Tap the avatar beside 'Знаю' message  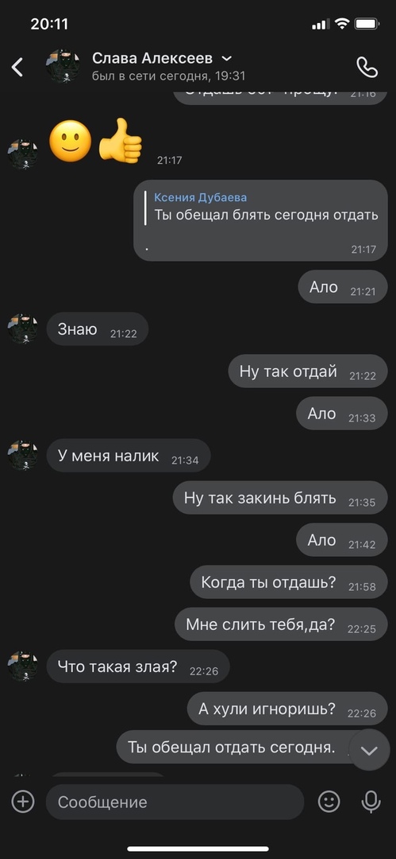[23, 328]
